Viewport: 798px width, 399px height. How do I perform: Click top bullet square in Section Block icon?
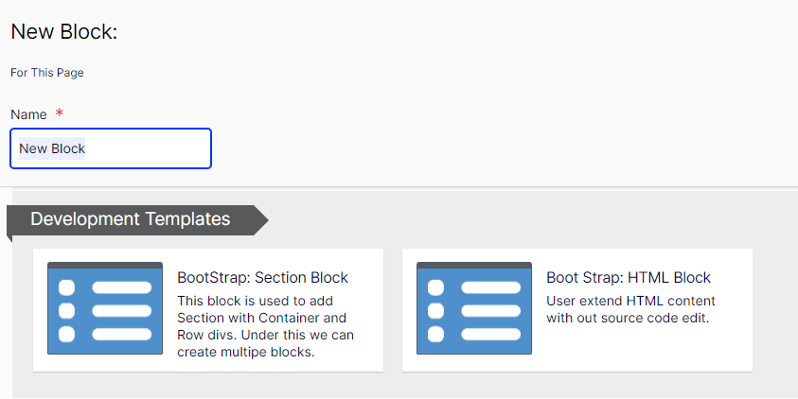[67, 287]
